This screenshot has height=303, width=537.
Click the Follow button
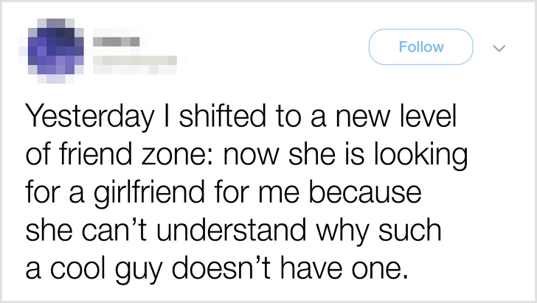[420, 47]
